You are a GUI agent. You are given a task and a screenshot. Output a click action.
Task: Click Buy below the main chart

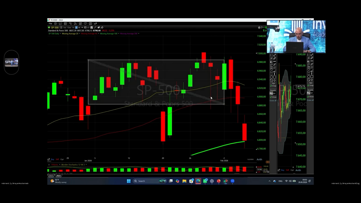click(x=53, y=159)
